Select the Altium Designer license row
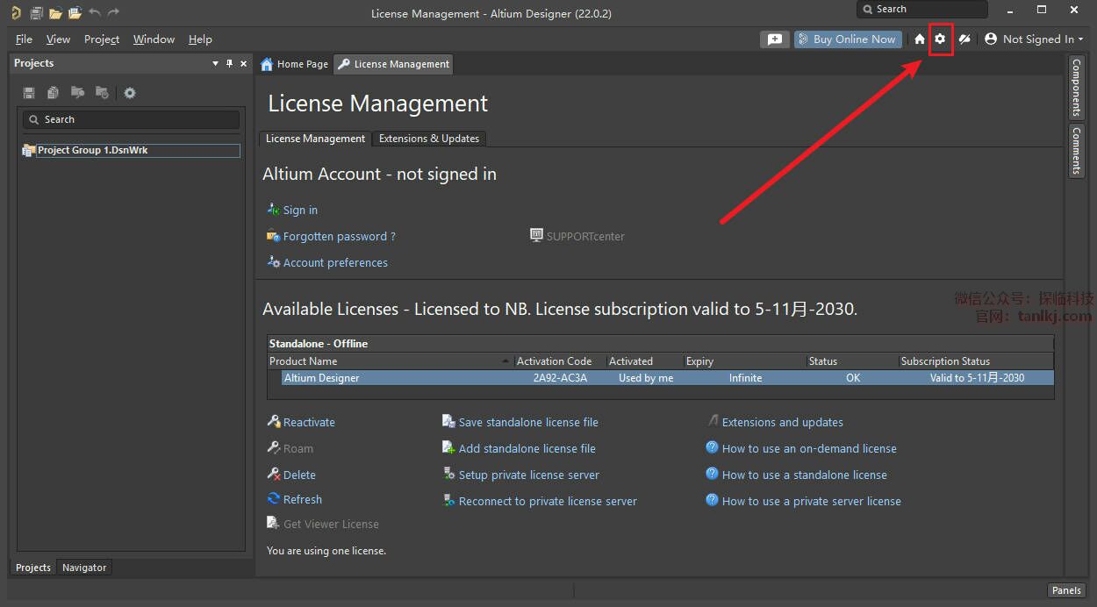 click(x=660, y=378)
